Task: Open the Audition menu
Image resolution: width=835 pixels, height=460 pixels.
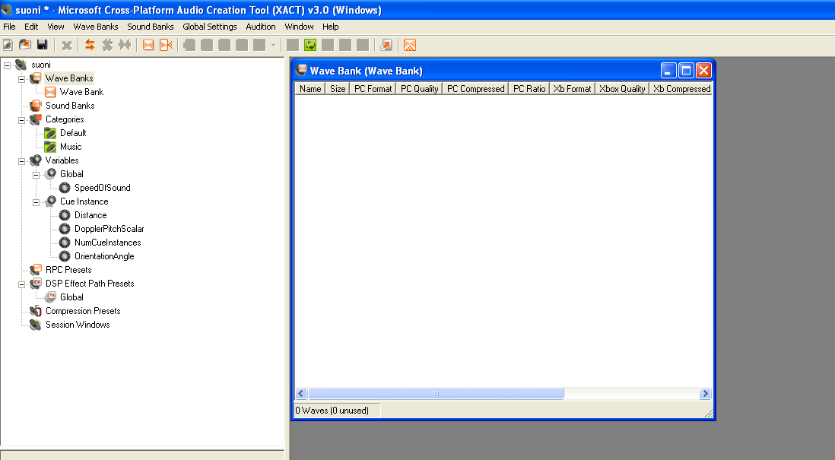Action: pyautogui.click(x=261, y=27)
